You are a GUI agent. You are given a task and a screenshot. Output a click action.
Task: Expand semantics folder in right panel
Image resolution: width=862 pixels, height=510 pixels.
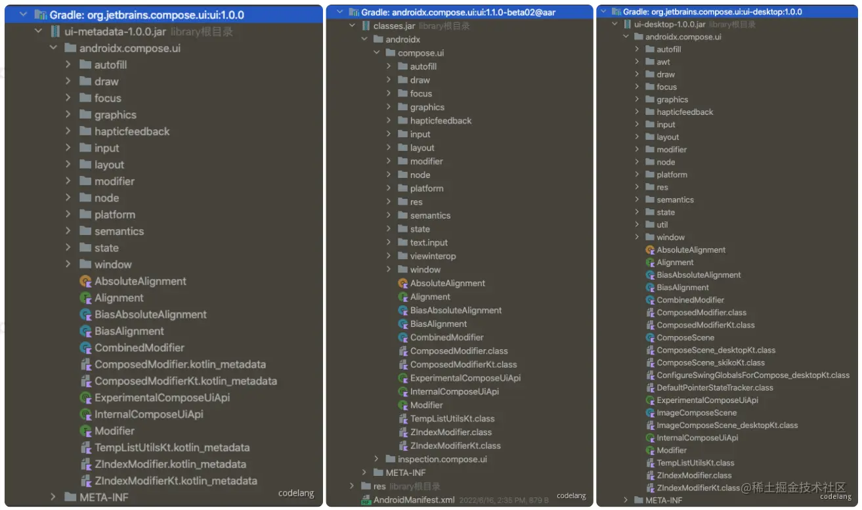637,200
